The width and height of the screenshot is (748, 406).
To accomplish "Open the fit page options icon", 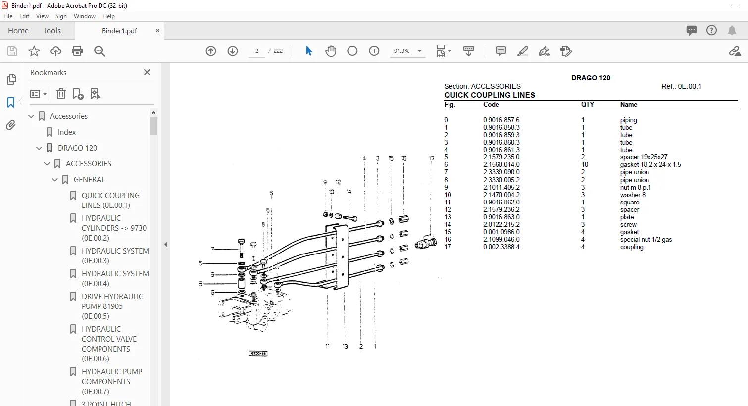I will [x=443, y=51].
